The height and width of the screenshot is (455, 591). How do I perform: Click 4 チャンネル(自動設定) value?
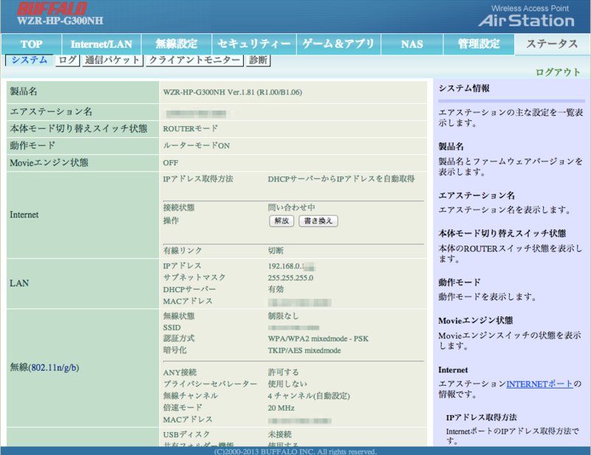(x=309, y=396)
